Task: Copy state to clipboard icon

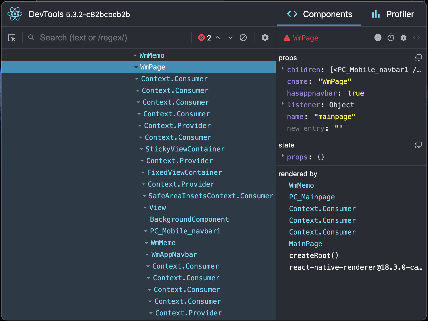Action: click(418, 145)
